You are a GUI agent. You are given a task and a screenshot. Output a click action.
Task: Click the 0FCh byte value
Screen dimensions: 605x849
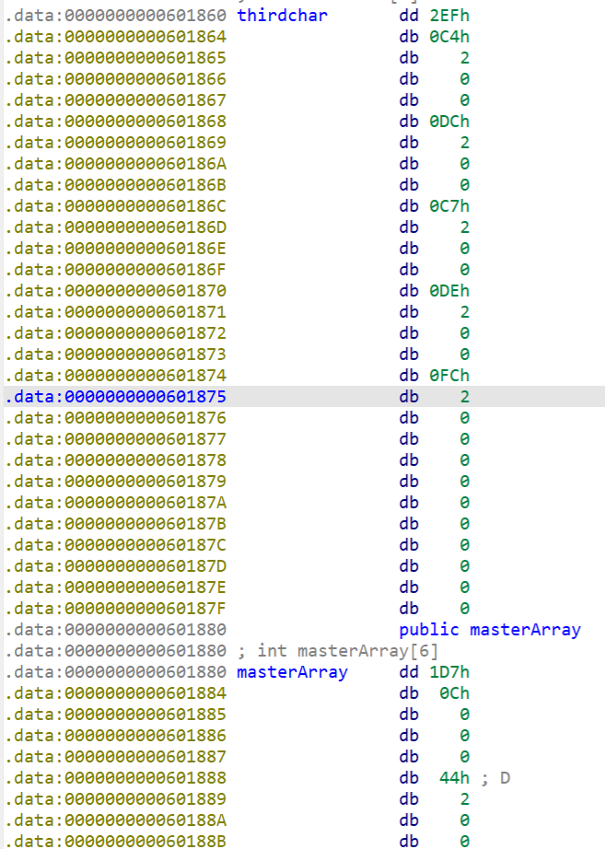coord(447,376)
